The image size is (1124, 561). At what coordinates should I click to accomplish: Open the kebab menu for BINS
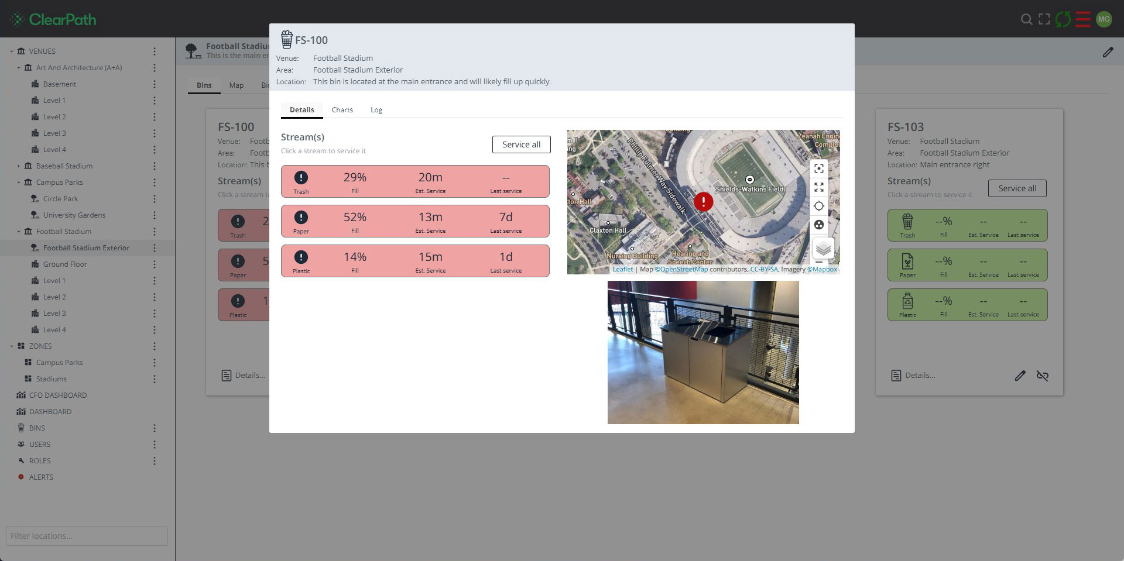click(x=155, y=428)
